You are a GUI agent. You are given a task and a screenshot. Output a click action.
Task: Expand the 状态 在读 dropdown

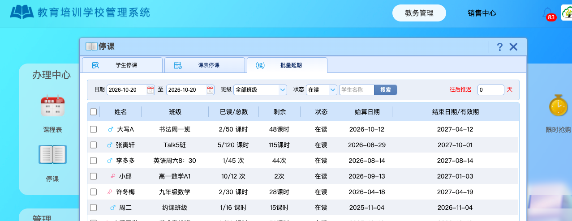(x=322, y=90)
